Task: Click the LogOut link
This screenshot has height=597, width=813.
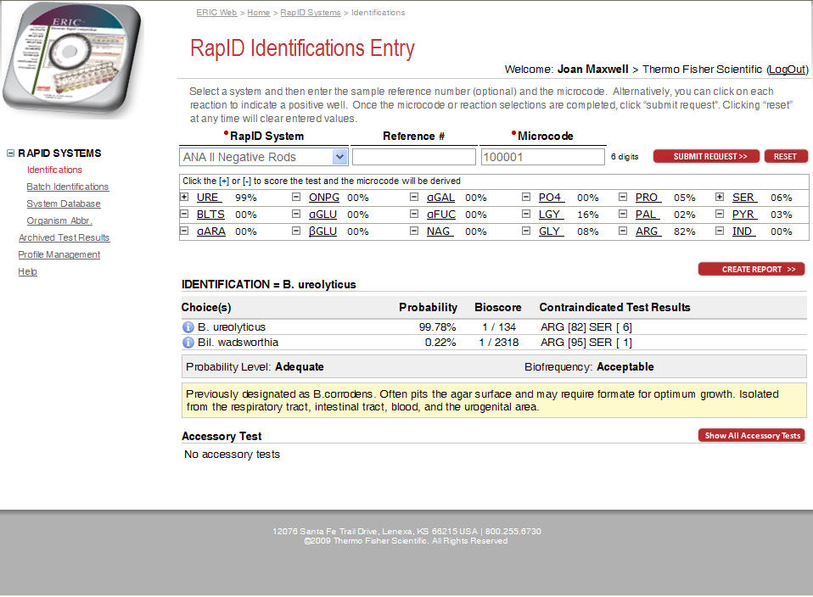Action: pyautogui.click(x=787, y=70)
